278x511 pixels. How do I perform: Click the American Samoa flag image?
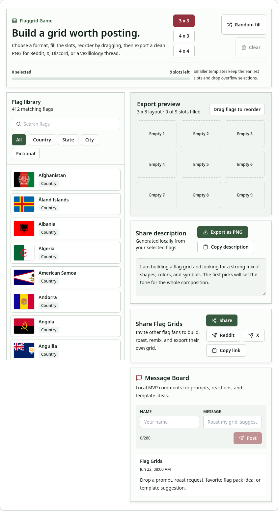point(24,277)
